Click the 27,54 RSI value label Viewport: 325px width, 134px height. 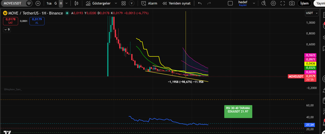tap(310, 125)
